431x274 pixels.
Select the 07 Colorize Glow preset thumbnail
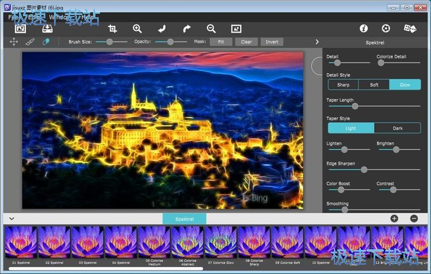pyautogui.click(x=221, y=242)
